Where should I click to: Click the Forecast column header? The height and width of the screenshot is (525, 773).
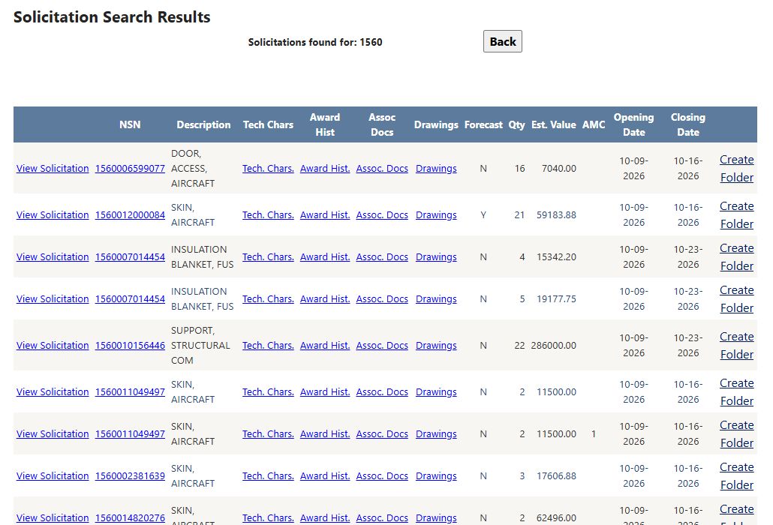tap(483, 124)
